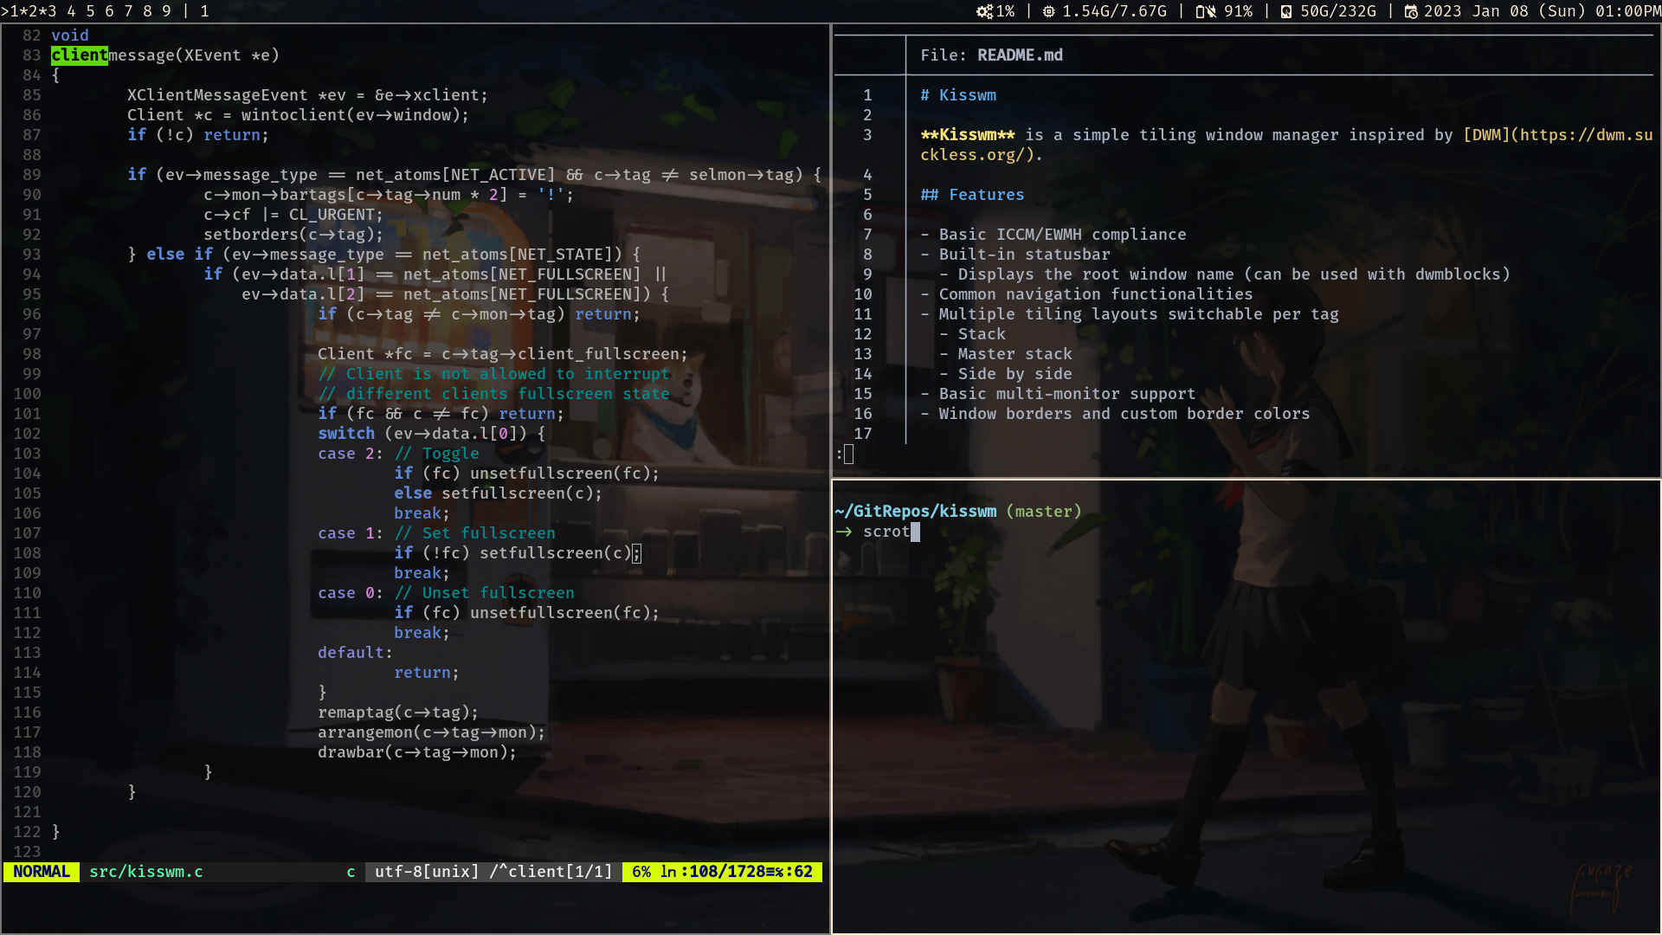Click the highlighted 'client' search match

pyautogui.click(x=80, y=55)
